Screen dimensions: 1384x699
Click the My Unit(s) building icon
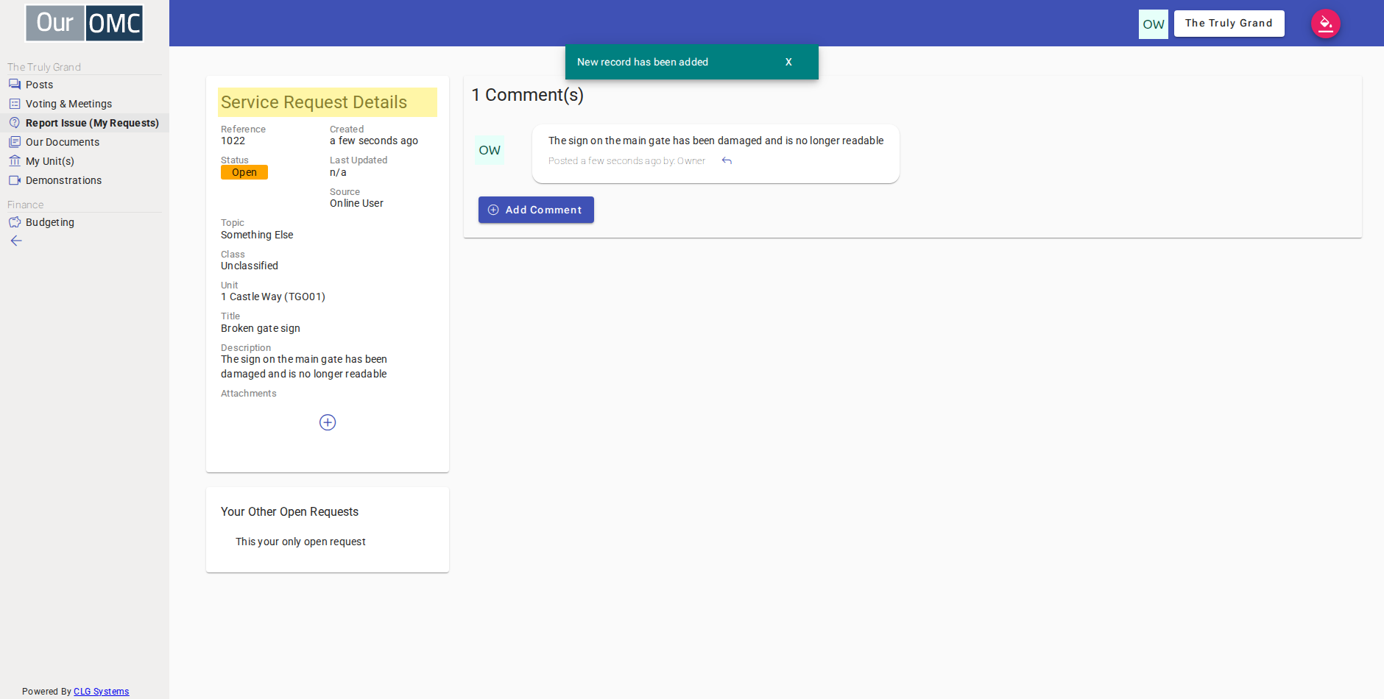click(15, 161)
